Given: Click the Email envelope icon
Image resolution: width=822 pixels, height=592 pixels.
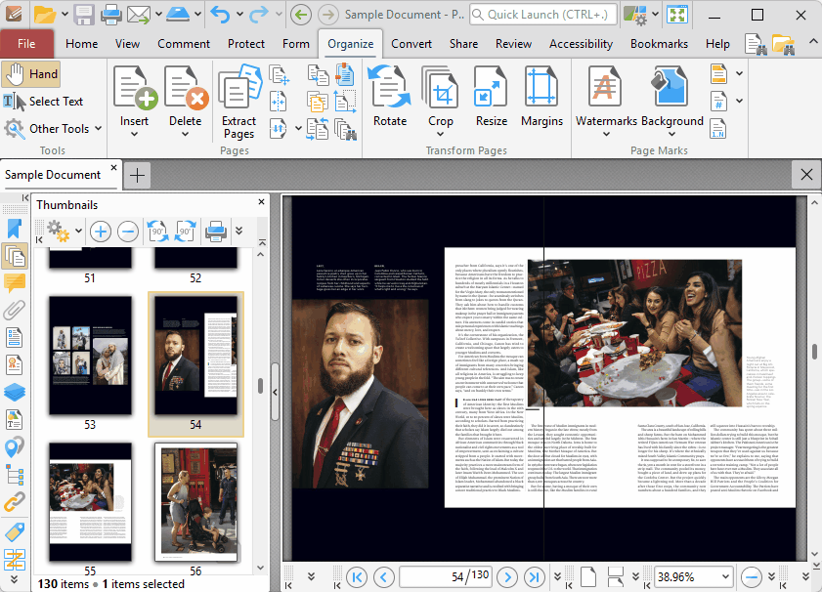Looking at the screenshot, I should [139, 15].
